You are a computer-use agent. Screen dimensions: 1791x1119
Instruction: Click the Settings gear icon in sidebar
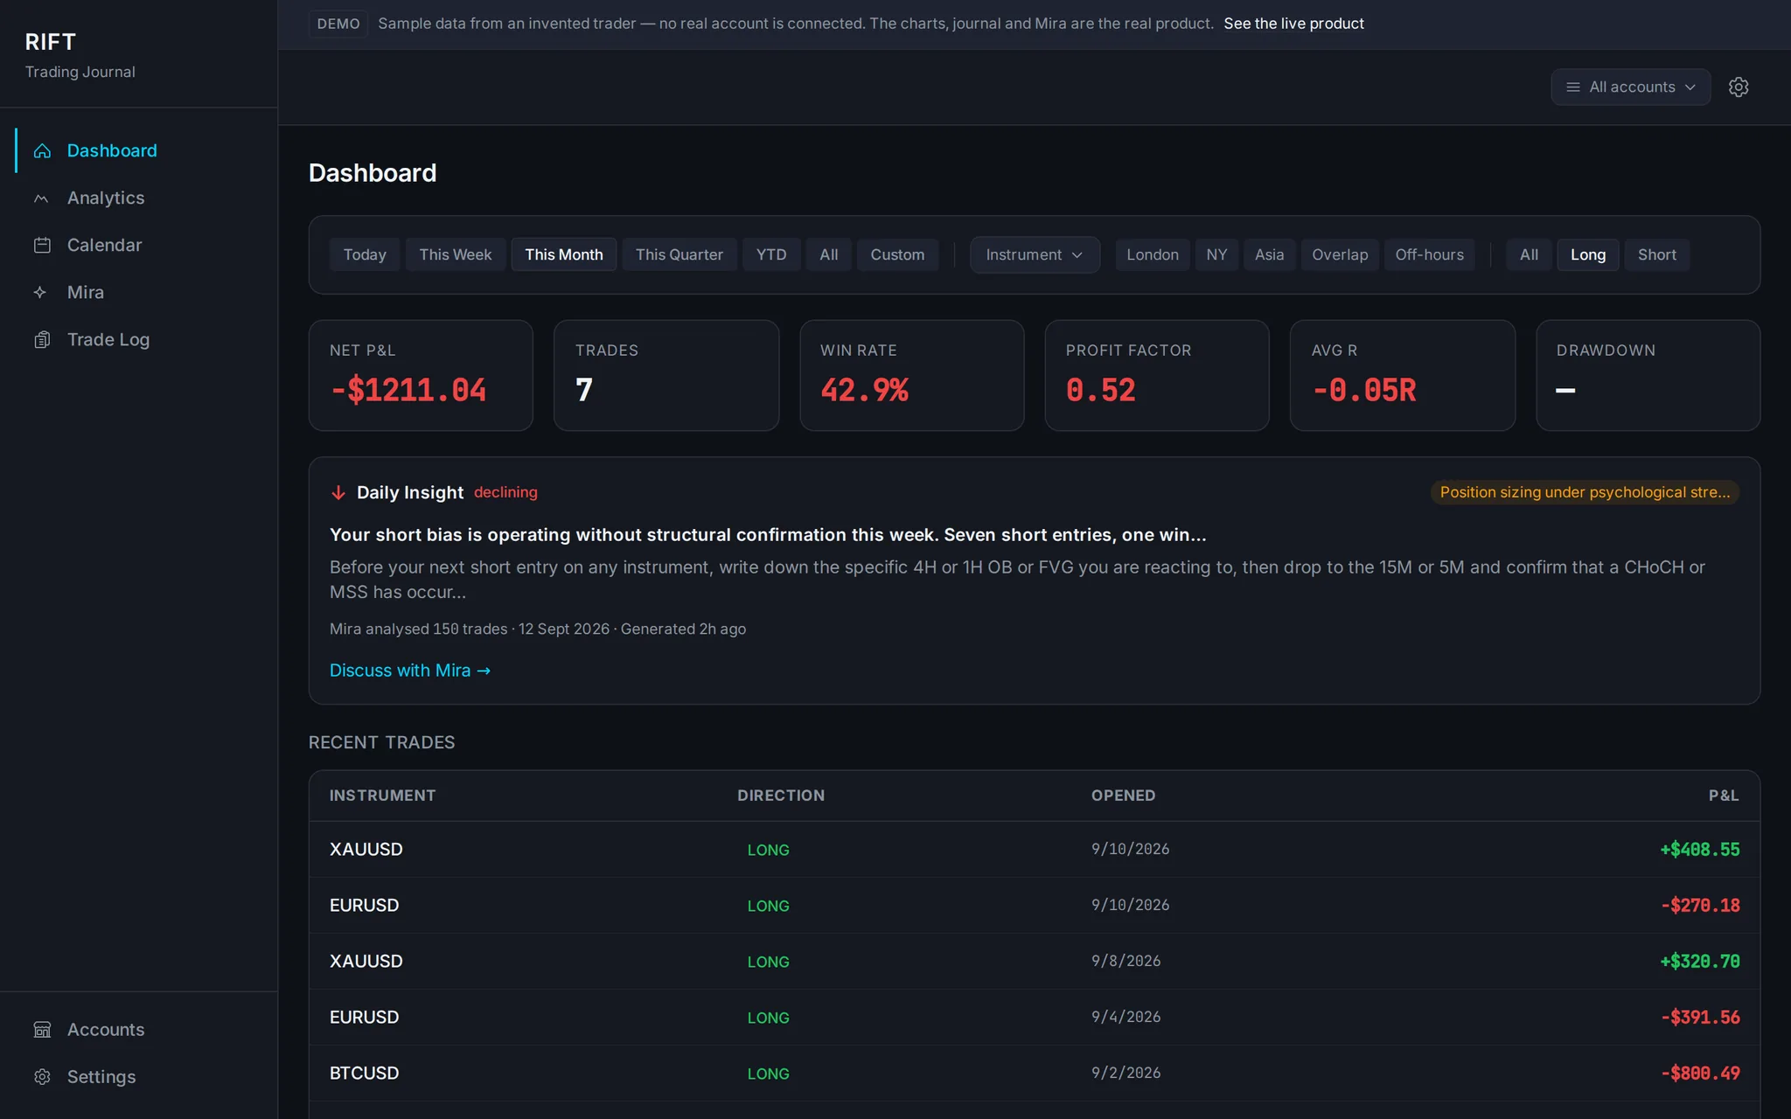(42, 1077)
